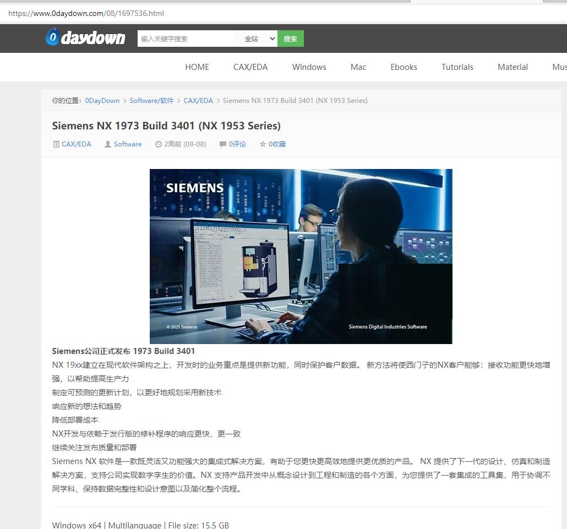Click the 0DayDown breadcrumb link
This screenshot has height=529, width=567.
[x=102, y=101]
